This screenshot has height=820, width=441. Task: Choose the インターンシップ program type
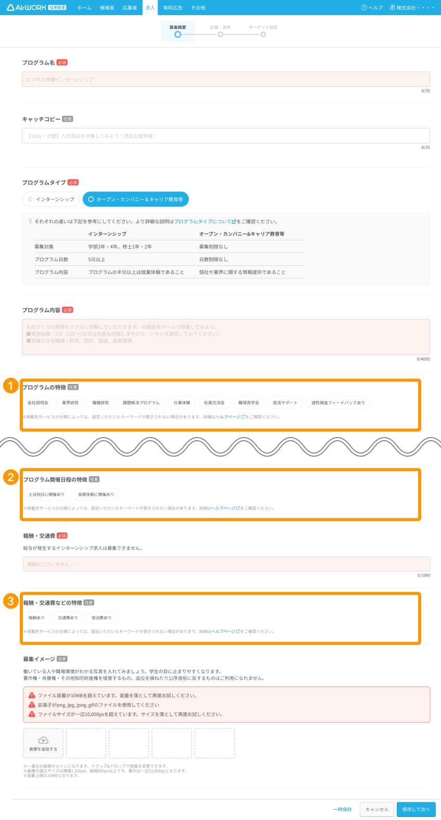[x=51, y=199]
